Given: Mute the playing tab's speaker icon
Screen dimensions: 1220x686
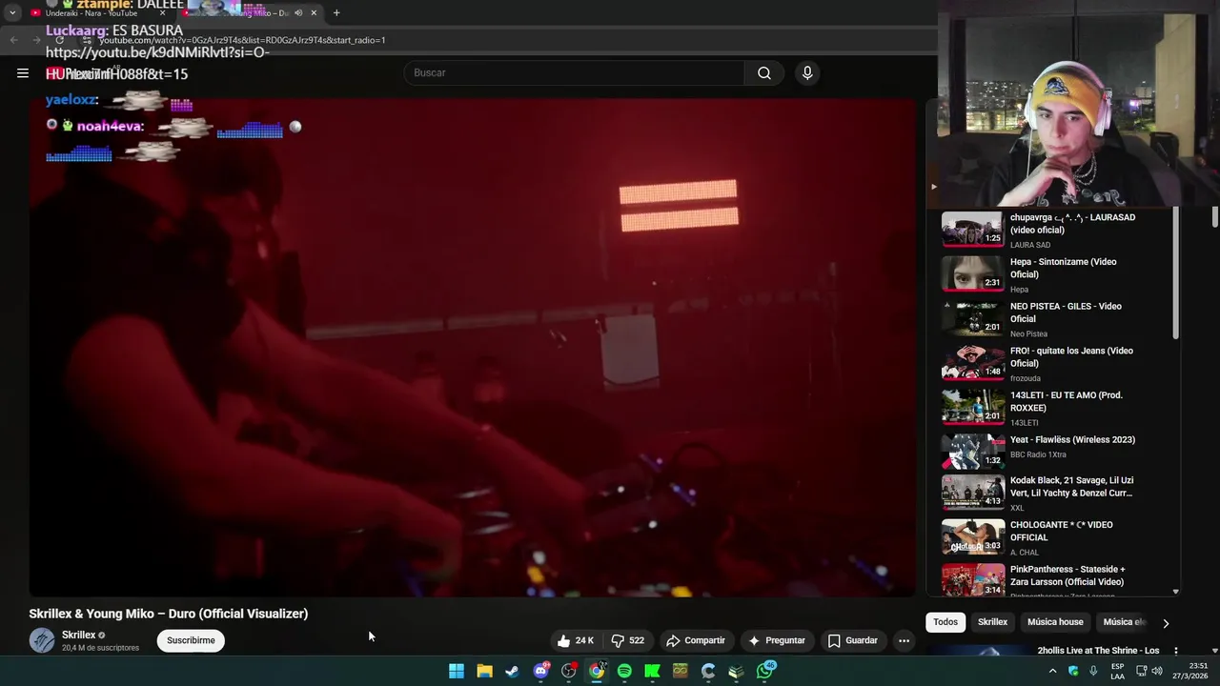Looking at the screenshot, I should tap(298, 13).
